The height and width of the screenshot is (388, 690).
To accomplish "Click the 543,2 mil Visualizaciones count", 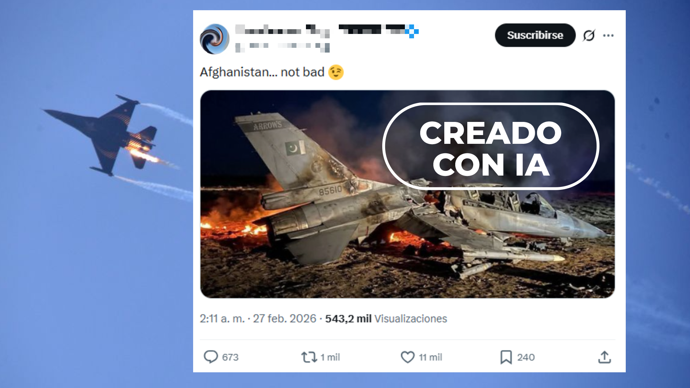I will pyautogui.click(x=386, y=319).
